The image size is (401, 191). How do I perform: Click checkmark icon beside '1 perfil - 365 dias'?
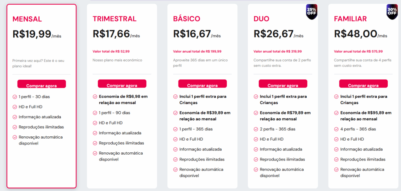pyautogui.click(x=175, y=129)
